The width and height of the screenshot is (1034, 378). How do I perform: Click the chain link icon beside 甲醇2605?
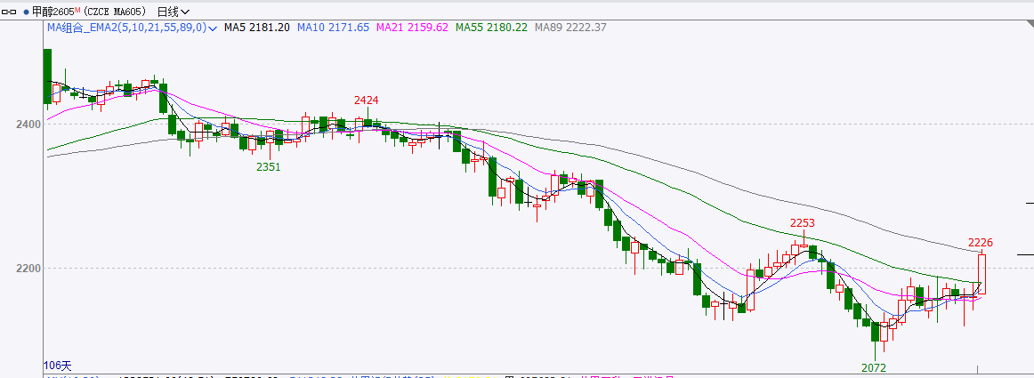pos(11,12)
